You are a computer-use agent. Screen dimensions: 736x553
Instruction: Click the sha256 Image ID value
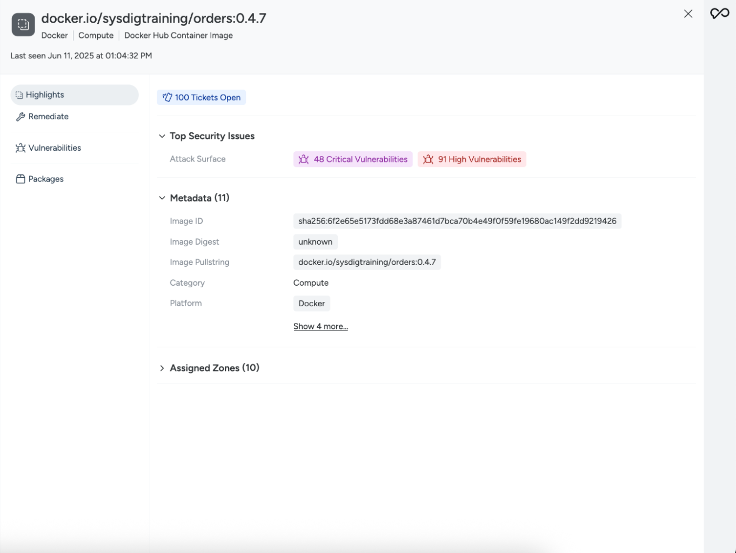pos(457,221)
